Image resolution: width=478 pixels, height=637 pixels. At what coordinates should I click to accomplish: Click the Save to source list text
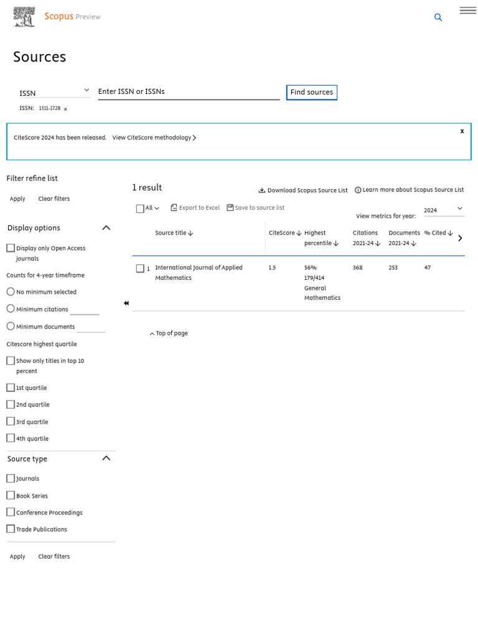tap(260, 208)
